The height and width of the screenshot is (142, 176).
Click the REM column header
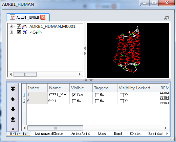(164, 88)
